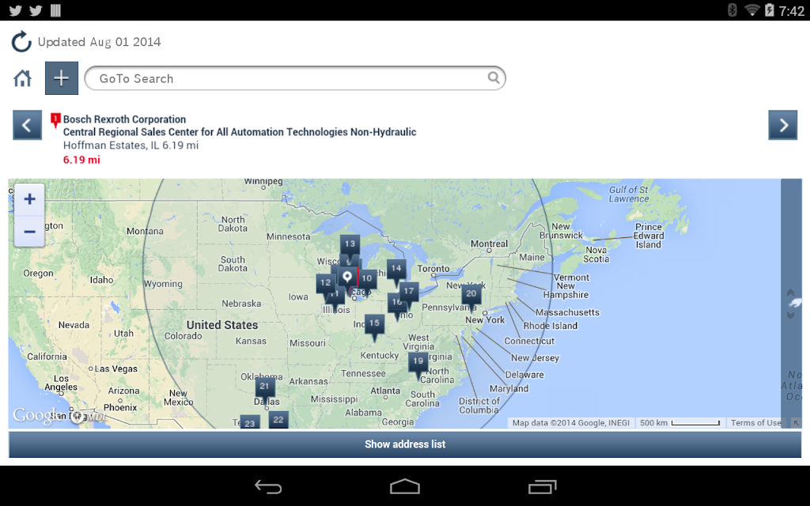Show previous location result
The height and width of the screenshot is (506, 810).
pos(28,125)
